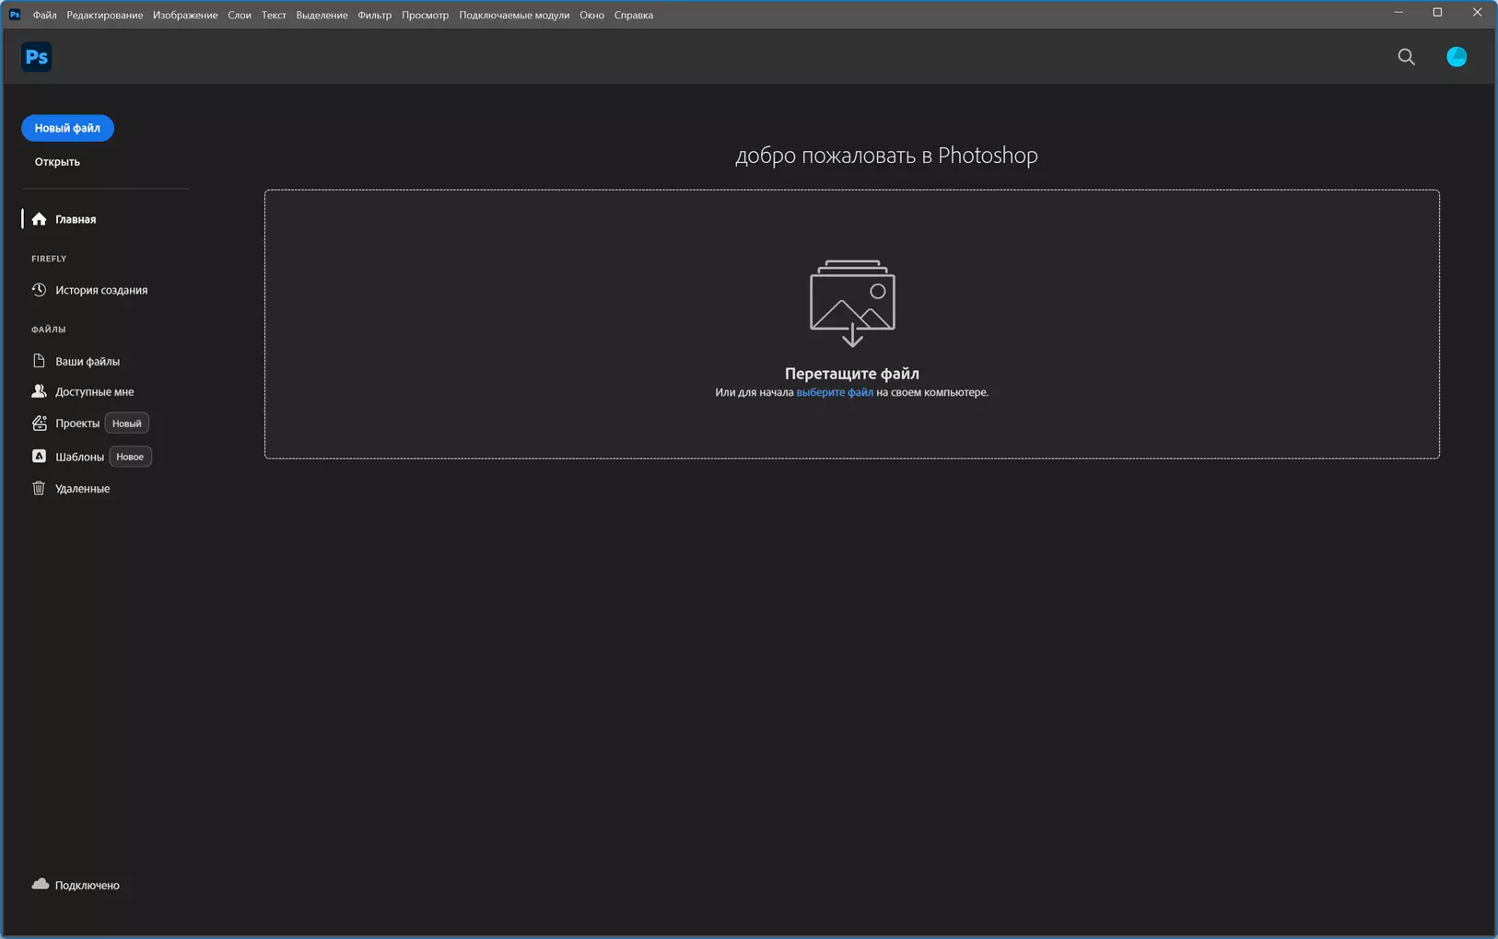This screenshot has height=939, width=1498.
Task: Open the Файл menu
Action: tap(45, 15)
